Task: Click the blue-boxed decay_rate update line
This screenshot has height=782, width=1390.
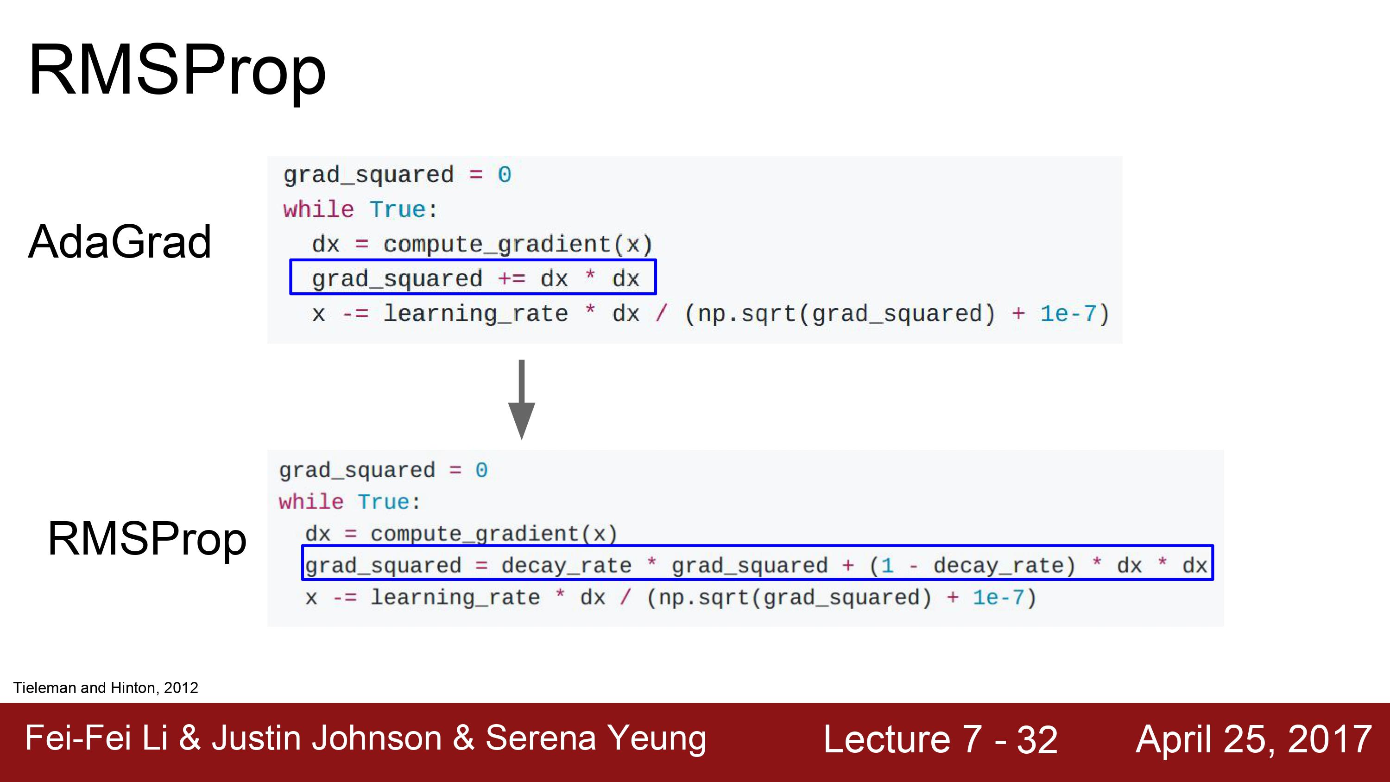Action: (758, 563)
